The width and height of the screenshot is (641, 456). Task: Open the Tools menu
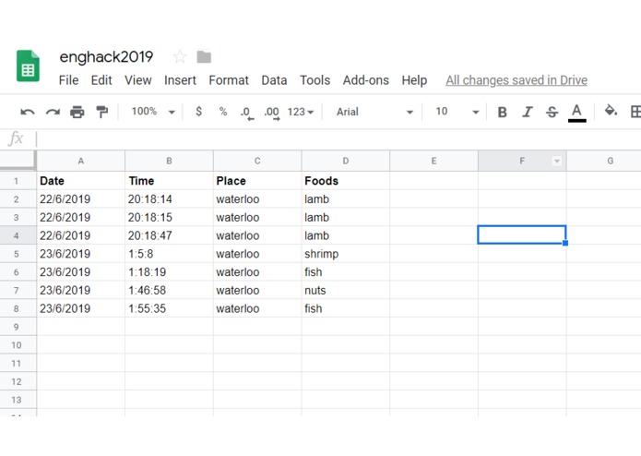(315, 80)
